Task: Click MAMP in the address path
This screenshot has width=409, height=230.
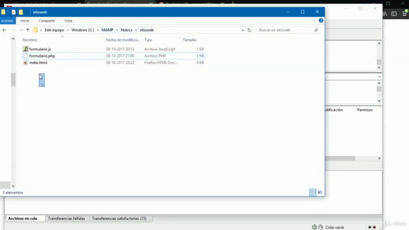Action: click(107, 30)
